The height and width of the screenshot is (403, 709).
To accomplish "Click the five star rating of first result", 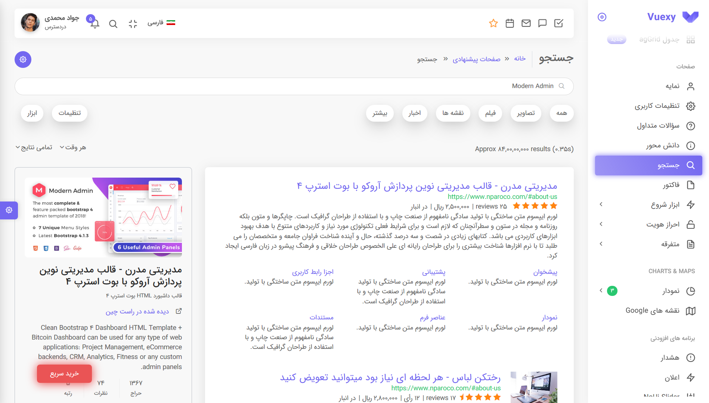I will coord(535,206).
